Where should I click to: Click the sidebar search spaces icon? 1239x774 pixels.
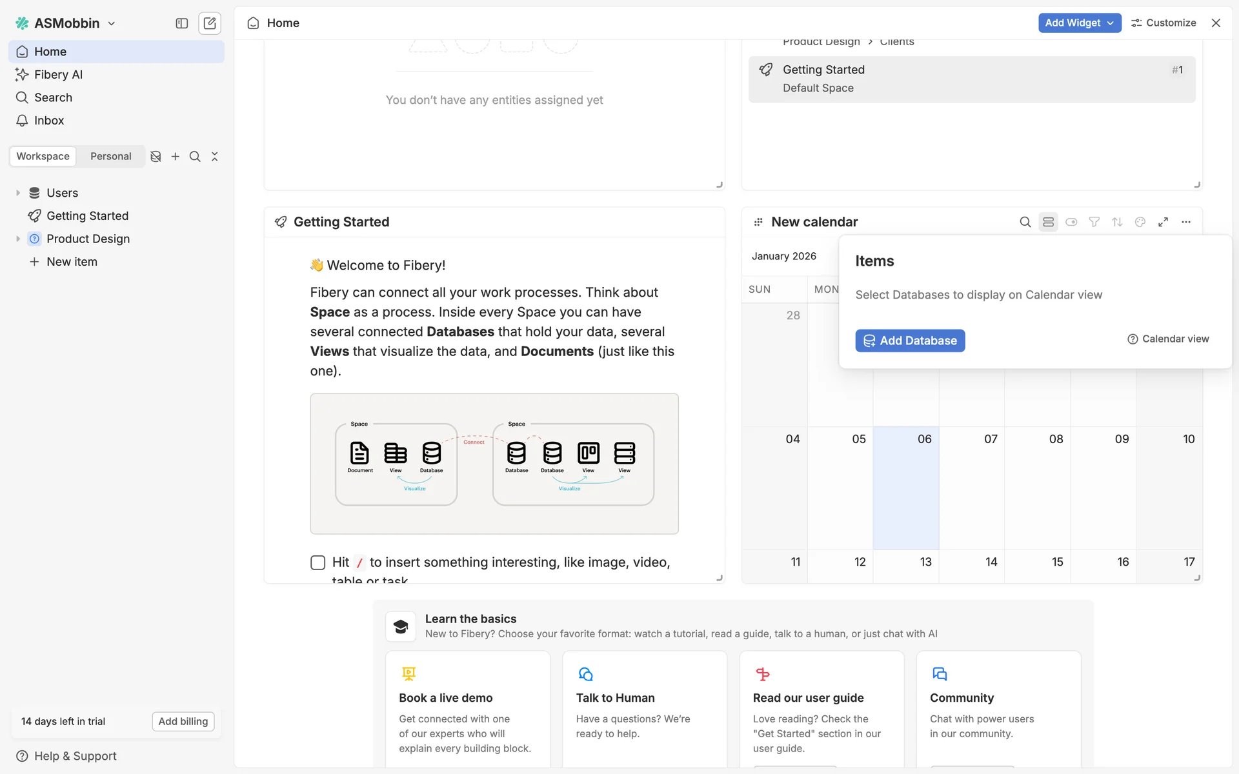click(195, 157)
